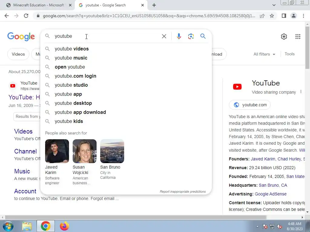310x232 pixels.
Task: Open a new browser tab
Action: pos(154,5)
